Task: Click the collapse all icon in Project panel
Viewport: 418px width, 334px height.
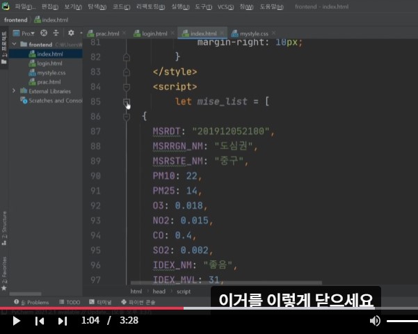Action: [56, 33]
